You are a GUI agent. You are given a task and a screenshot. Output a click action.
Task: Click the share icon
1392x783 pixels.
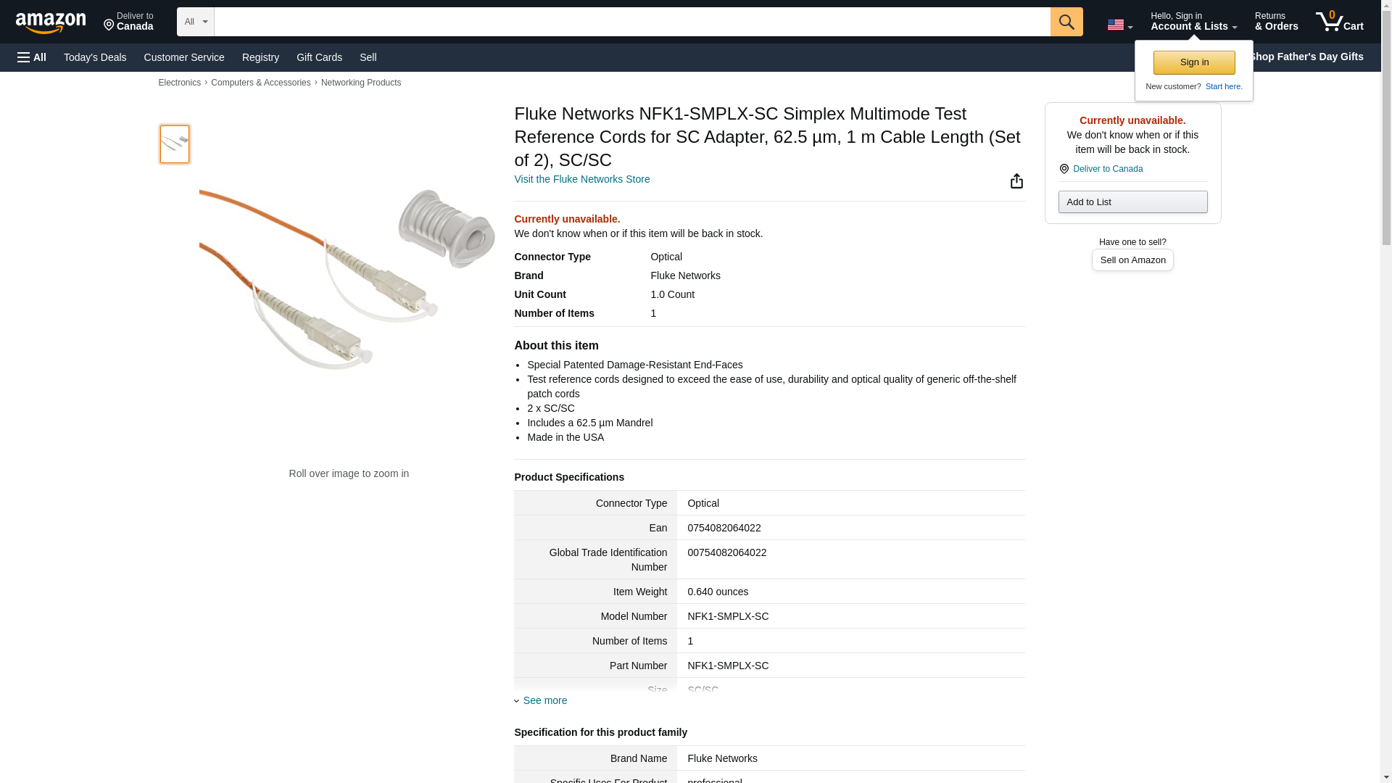1016,181
